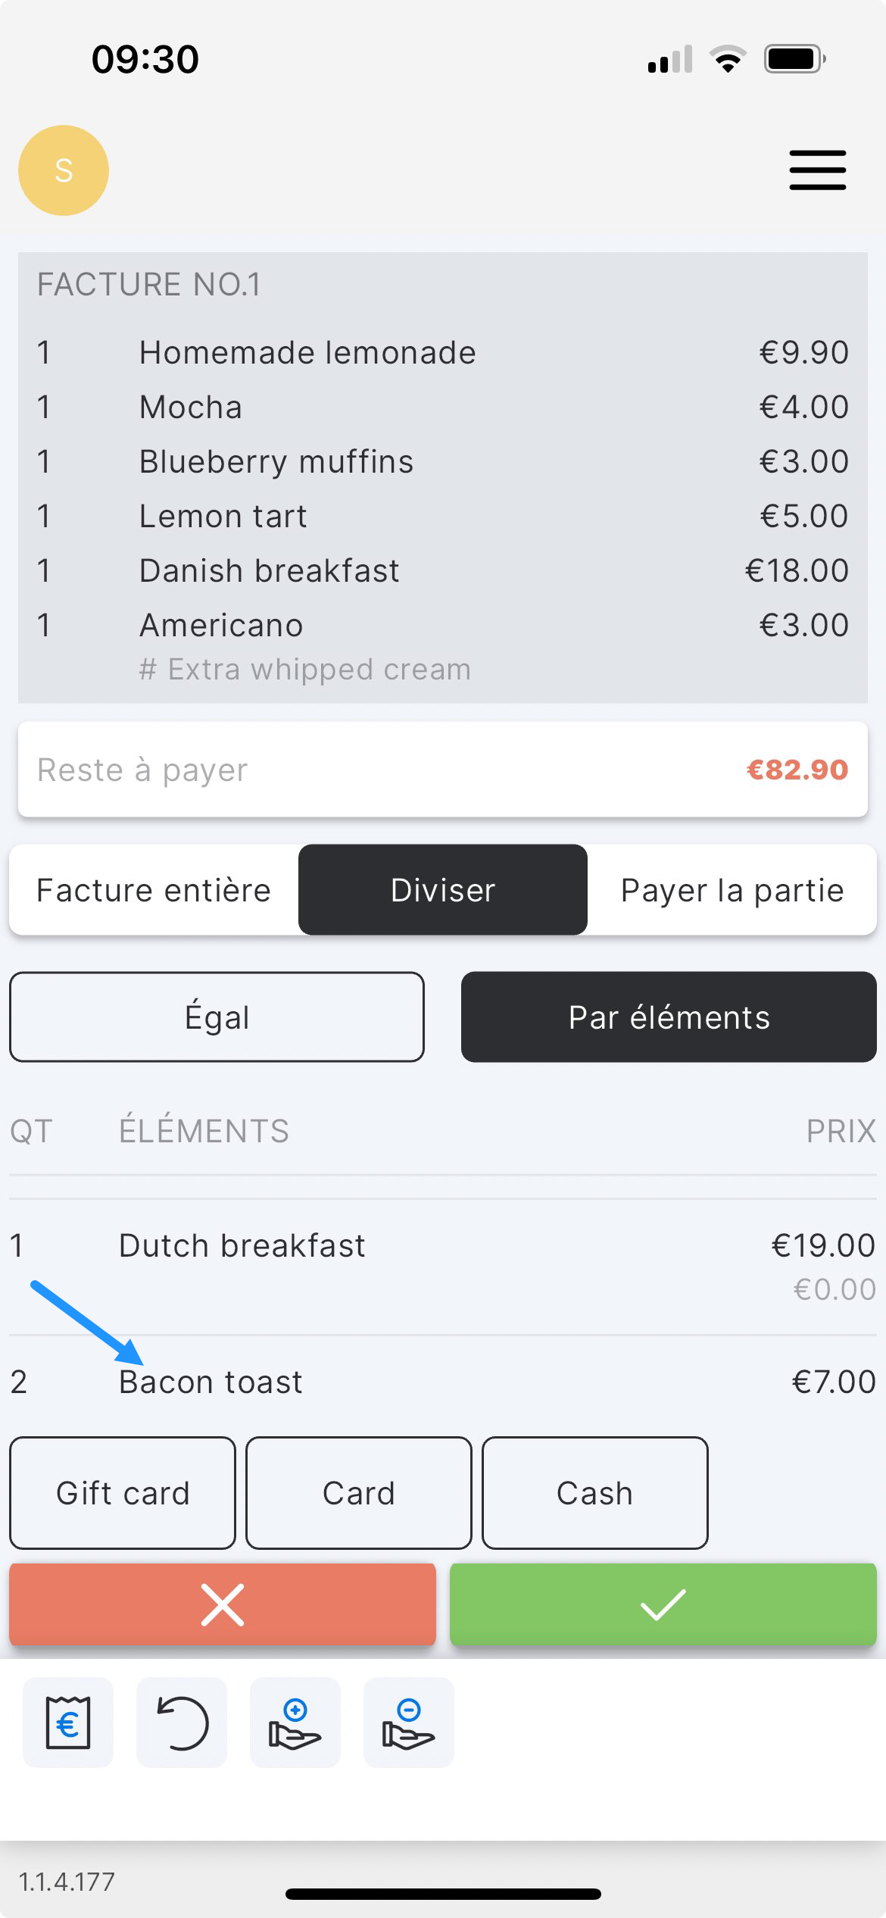
Task: Tap the hand with minus icon
Action: coord(409,1723)
